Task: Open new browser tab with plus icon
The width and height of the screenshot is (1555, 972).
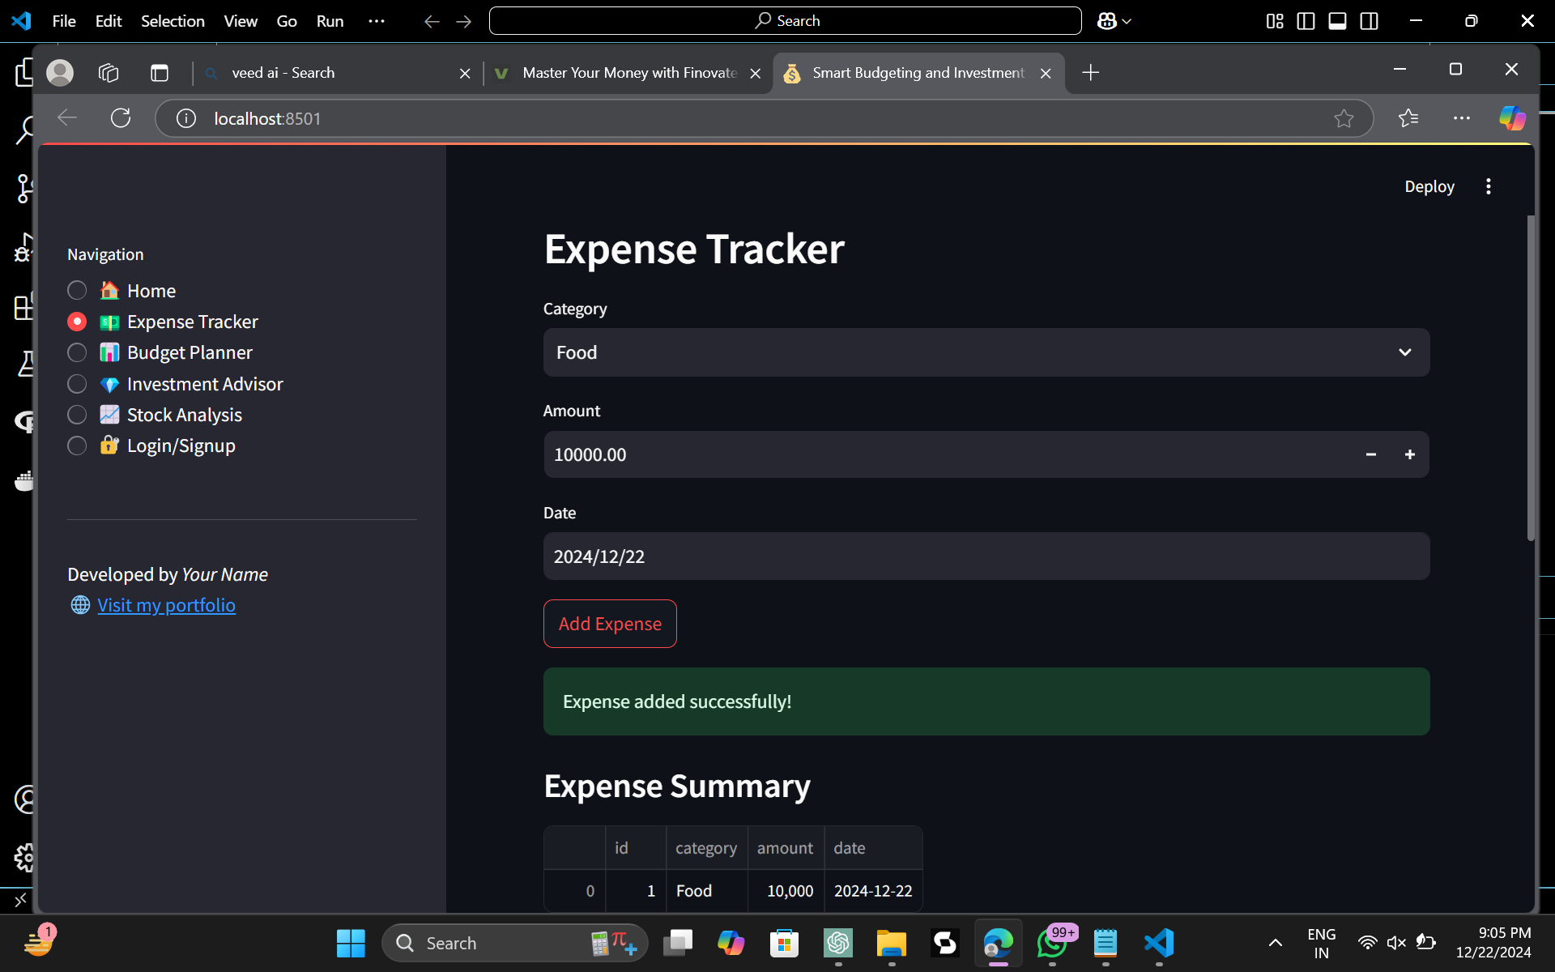Action: click(x=1090, y=73)
